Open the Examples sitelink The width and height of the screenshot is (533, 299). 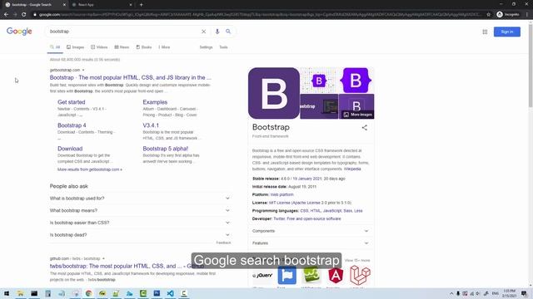click(155, 102)
